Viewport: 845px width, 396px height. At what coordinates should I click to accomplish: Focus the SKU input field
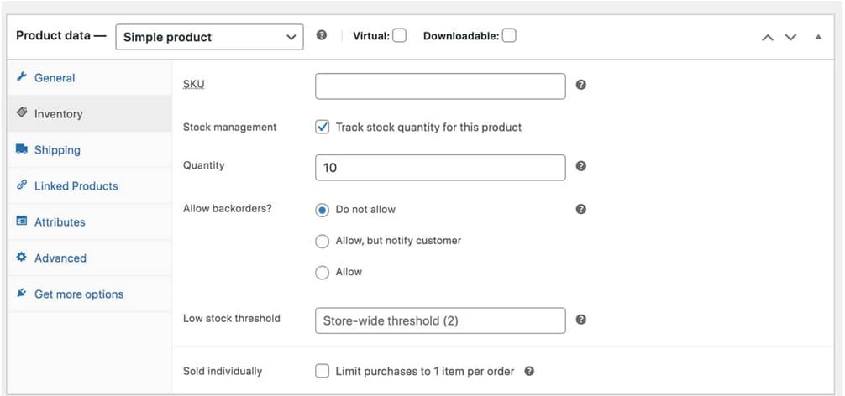[440, 86]
